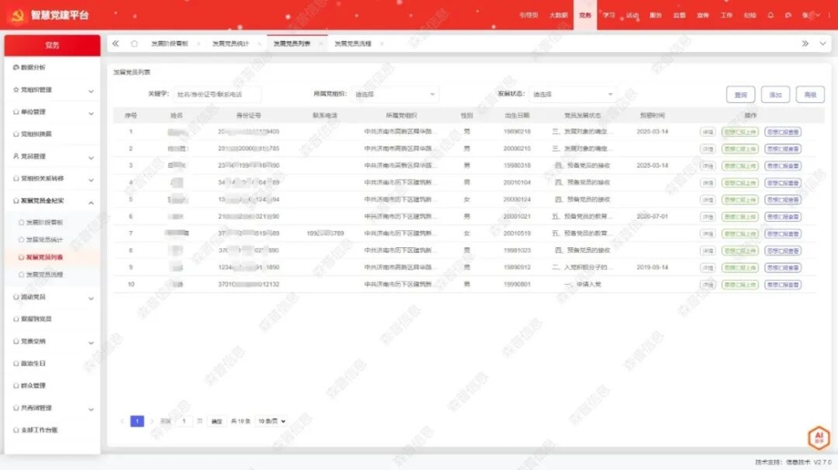The height and width of the screenshot is (470, 838).
Task: Click the 查询 search button
Action: pos(741,95)
